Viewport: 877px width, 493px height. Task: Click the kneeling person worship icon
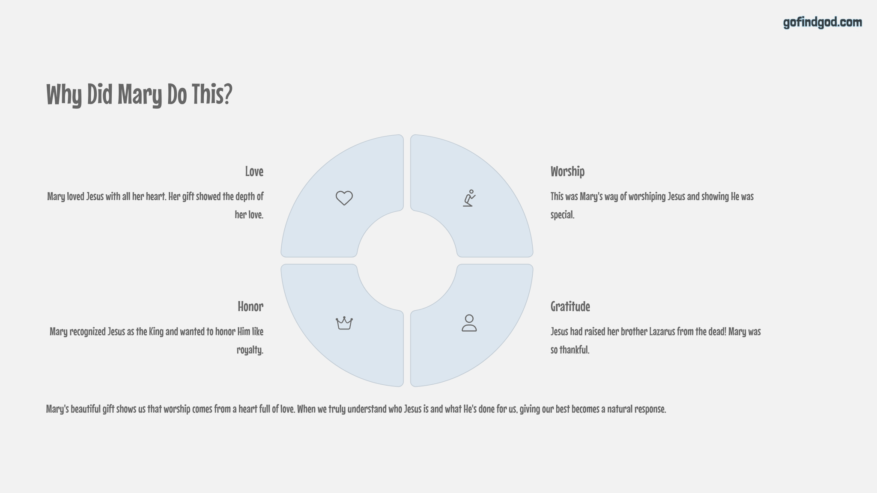(x=469, y=198)
